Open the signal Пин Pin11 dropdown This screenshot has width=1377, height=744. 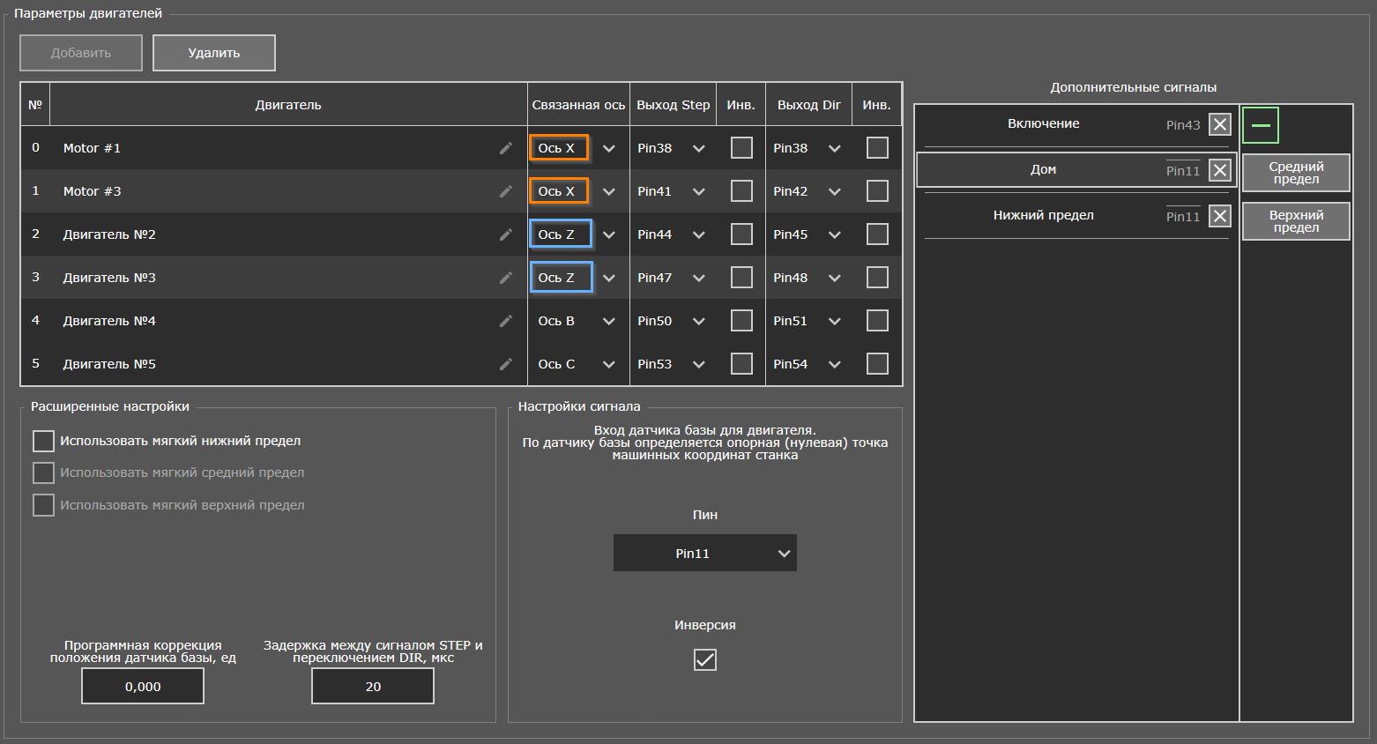705,553
